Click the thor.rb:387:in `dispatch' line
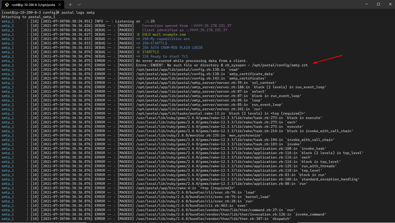The image size is (395, 223). coord(214,219)
